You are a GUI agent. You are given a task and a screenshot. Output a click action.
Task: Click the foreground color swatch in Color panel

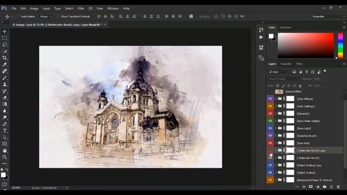[x=271, y=36]
